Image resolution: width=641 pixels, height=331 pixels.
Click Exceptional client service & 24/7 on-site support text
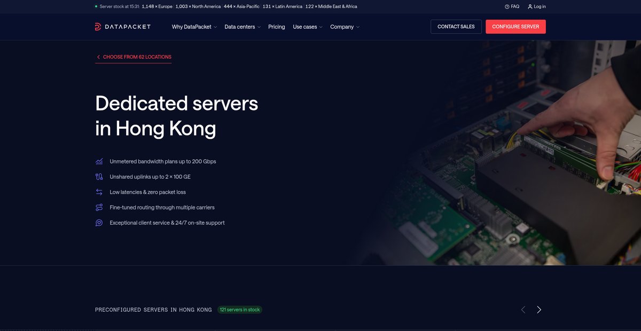(167, 223)
